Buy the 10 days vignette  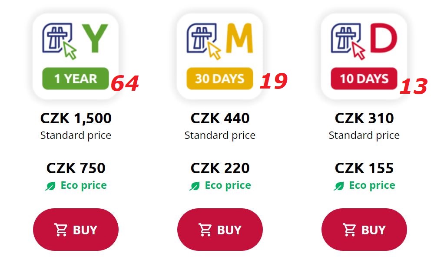point(364,230)
